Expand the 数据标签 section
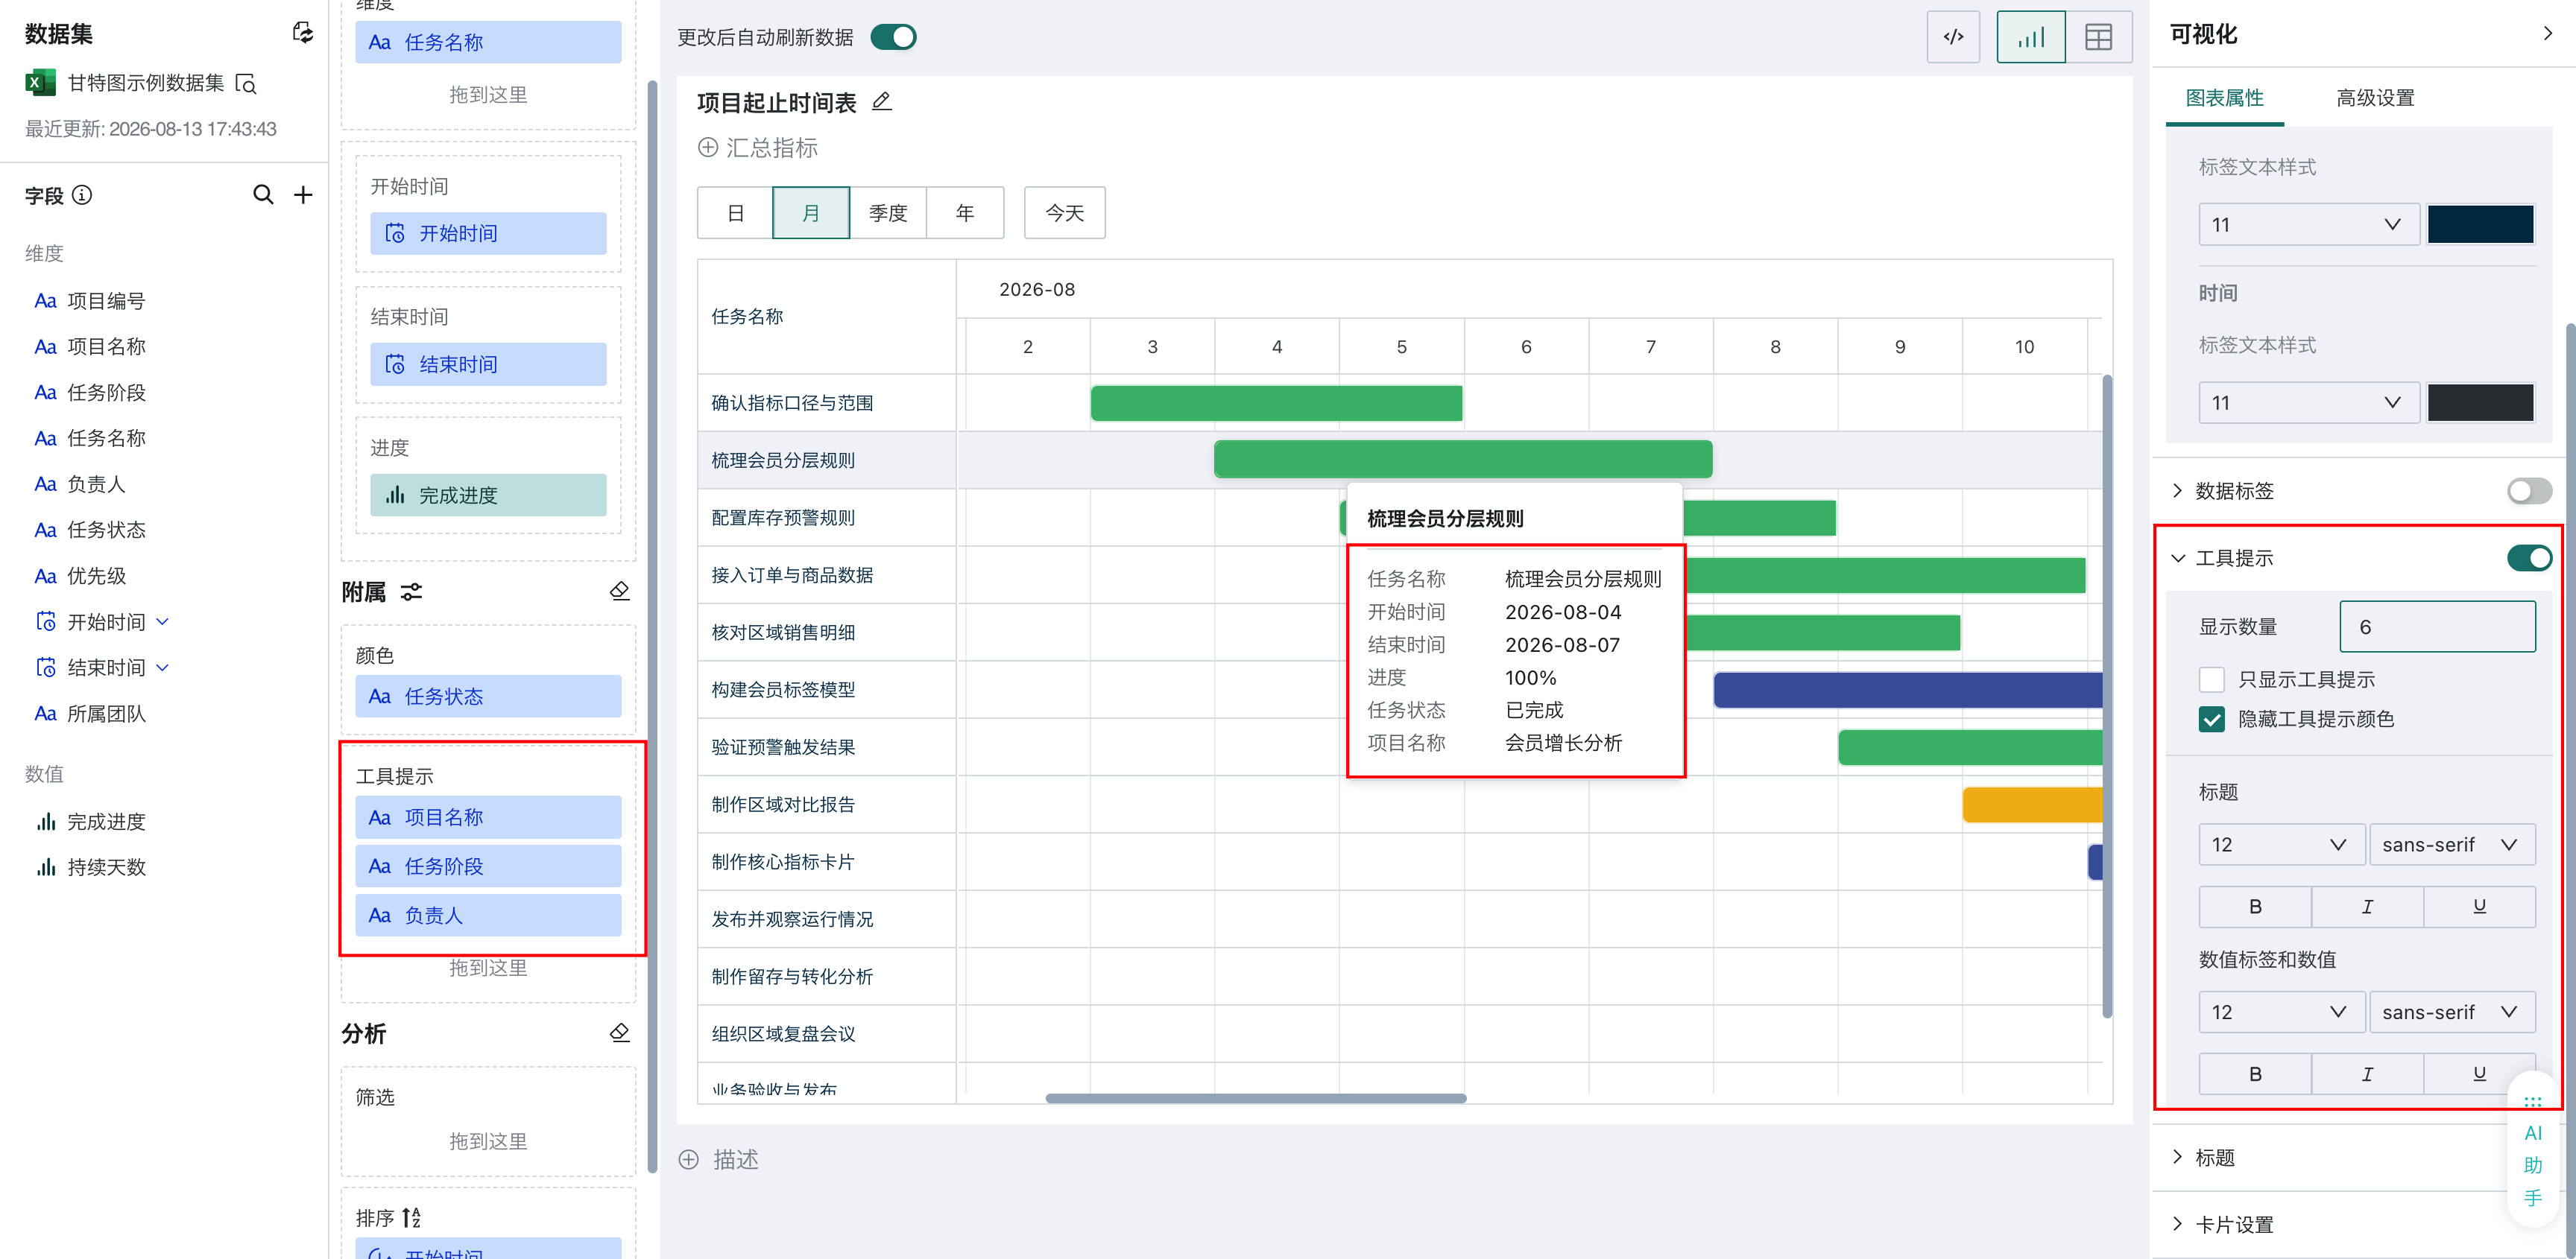Viewport: 2576px width, 1259px height. point(2177,491)
